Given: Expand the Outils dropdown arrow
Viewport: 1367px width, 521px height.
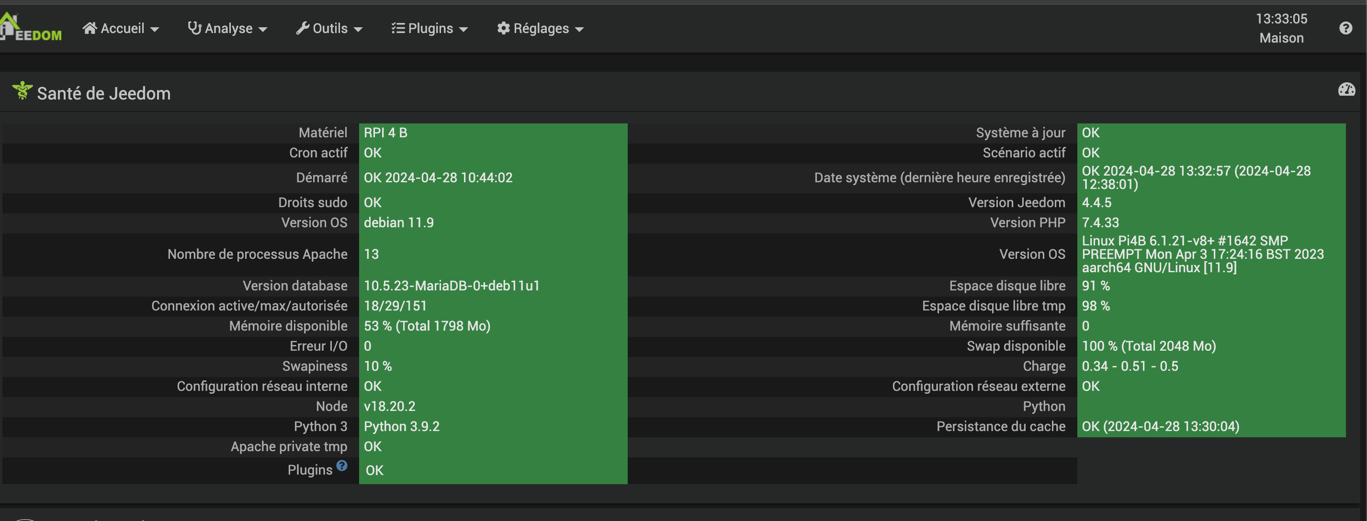Looking at the screenshot, I should [x=358, y=30].
